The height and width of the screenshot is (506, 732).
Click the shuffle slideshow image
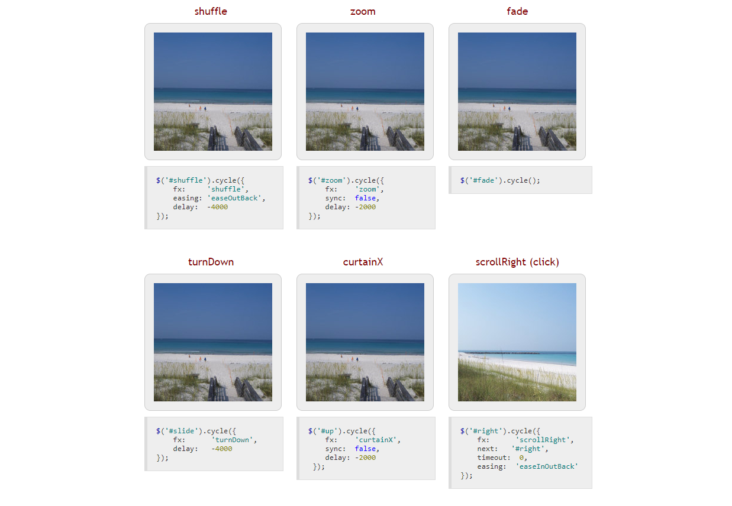click(213, 92)
